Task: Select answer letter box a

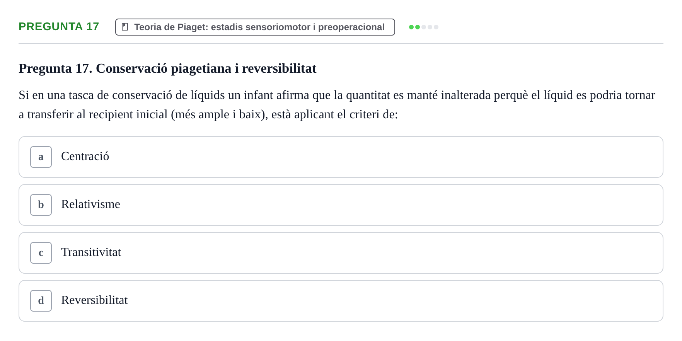Action: click(41, 157)
